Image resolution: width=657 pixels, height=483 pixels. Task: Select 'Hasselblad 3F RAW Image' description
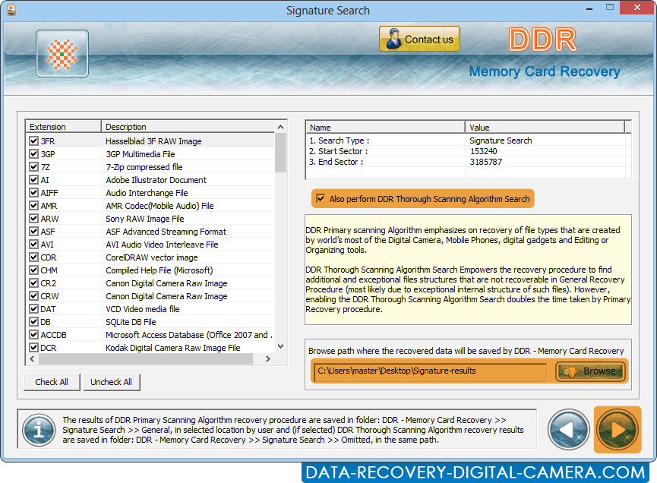153,141
